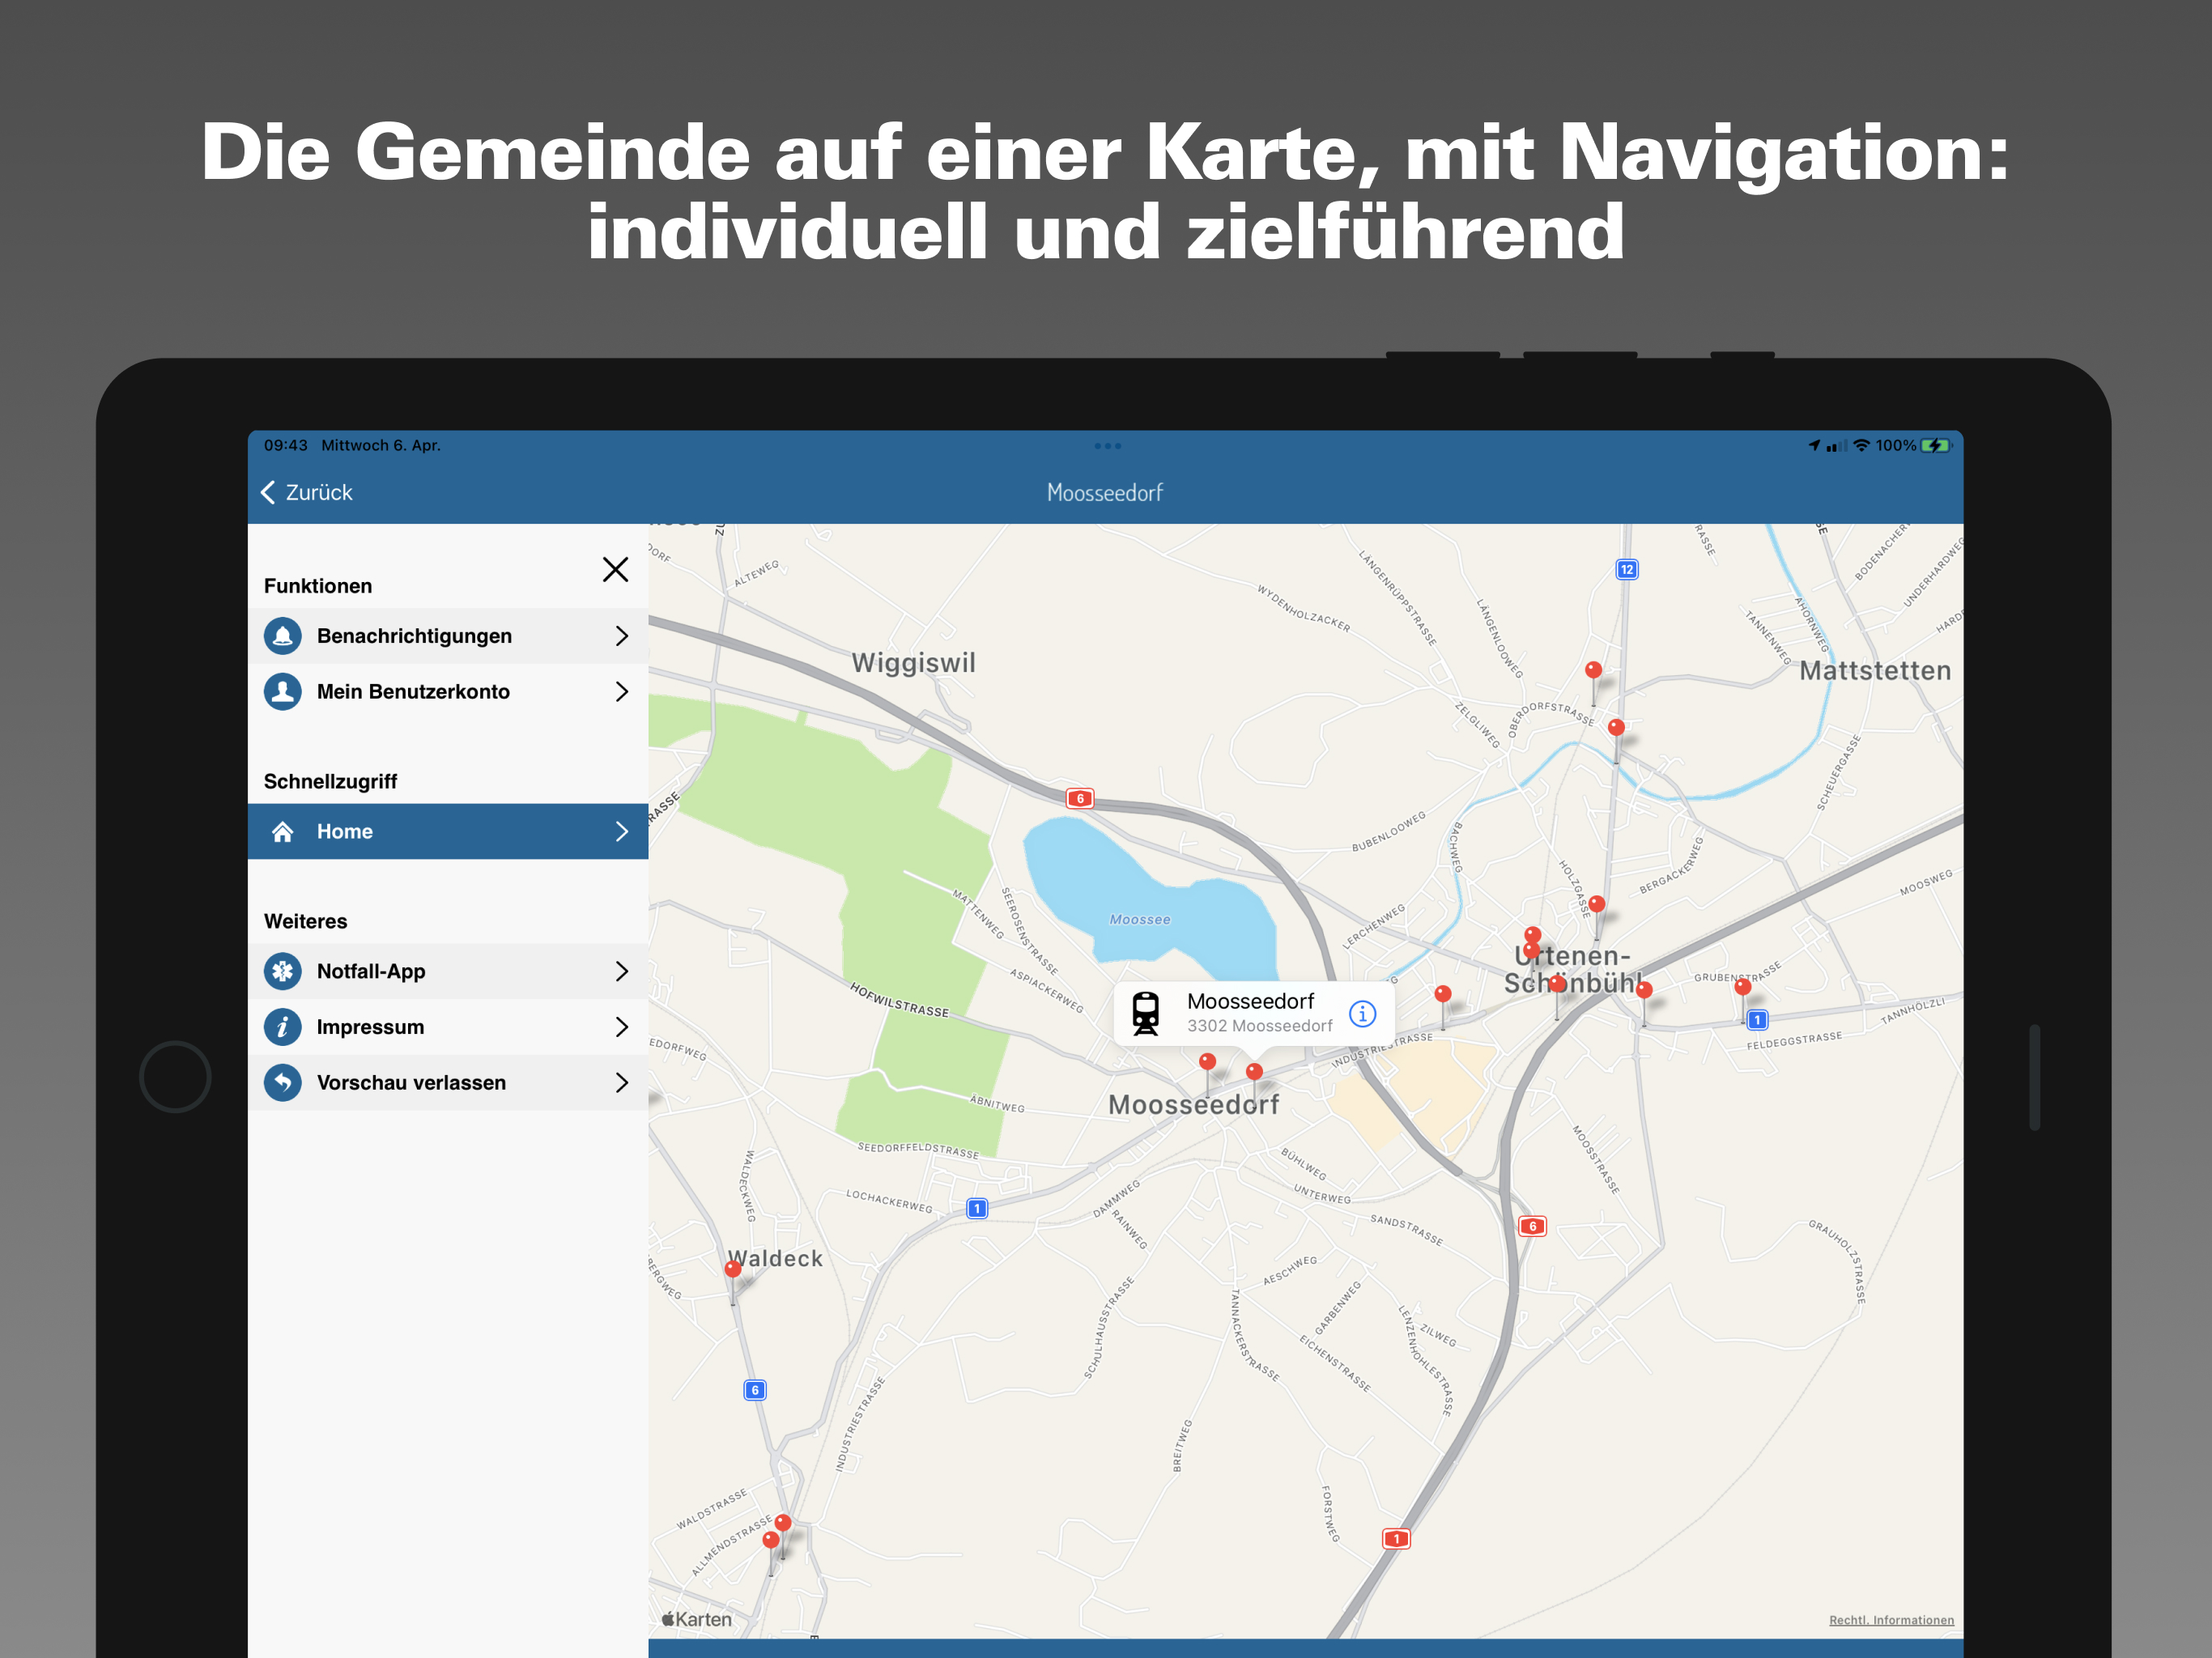Click the Benachrichtigungen bell icon
The image size is (2212, 1658).
(x=283, y=636)
